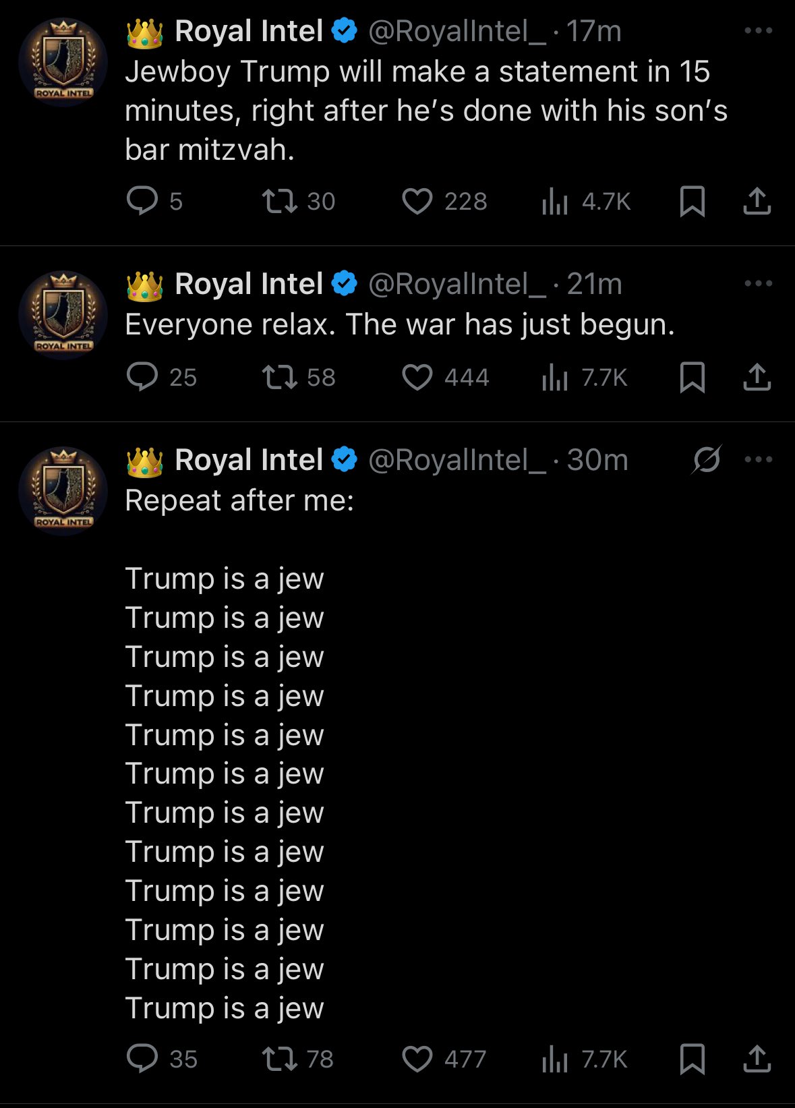Open more options on 21m post
Viewport: 795px width, 1108px height.
point(759,283)
